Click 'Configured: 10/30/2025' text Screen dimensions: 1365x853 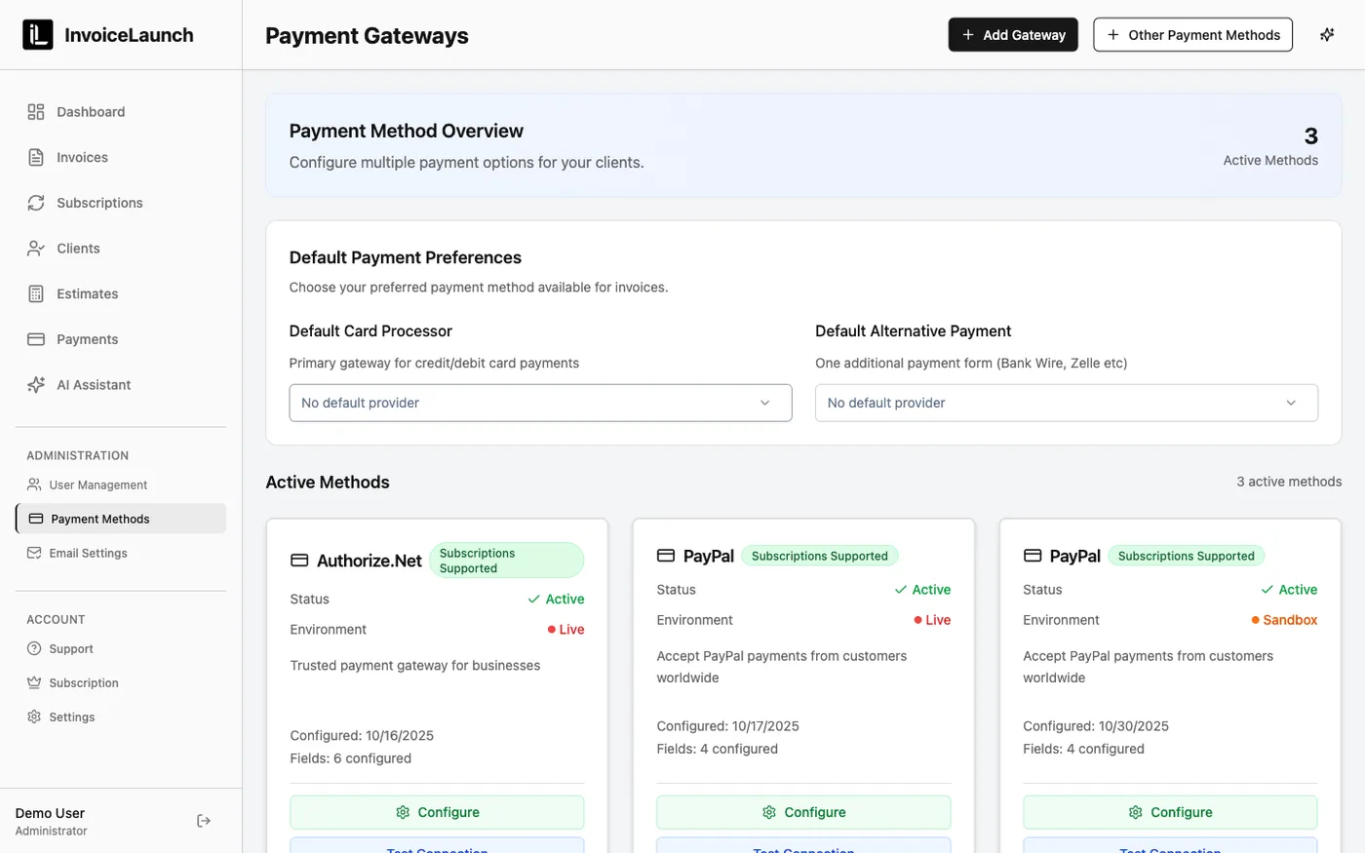tap(1096, 726)
